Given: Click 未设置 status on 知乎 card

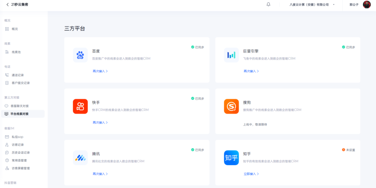Looking at the screenshot, I should (348, 150).
